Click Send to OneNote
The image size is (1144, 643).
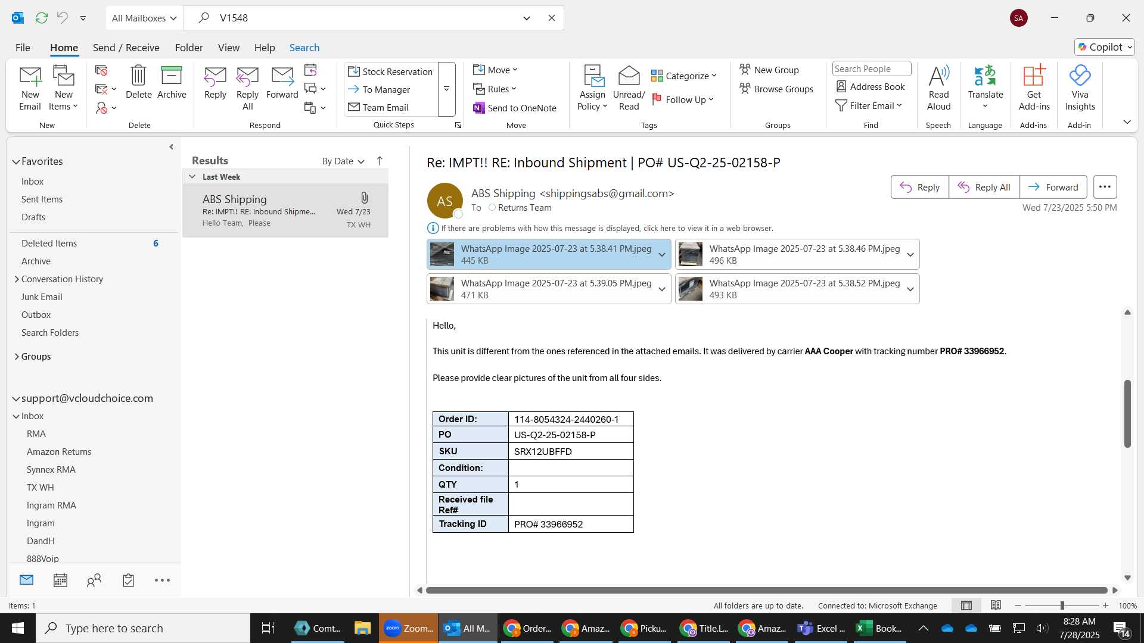515,108
